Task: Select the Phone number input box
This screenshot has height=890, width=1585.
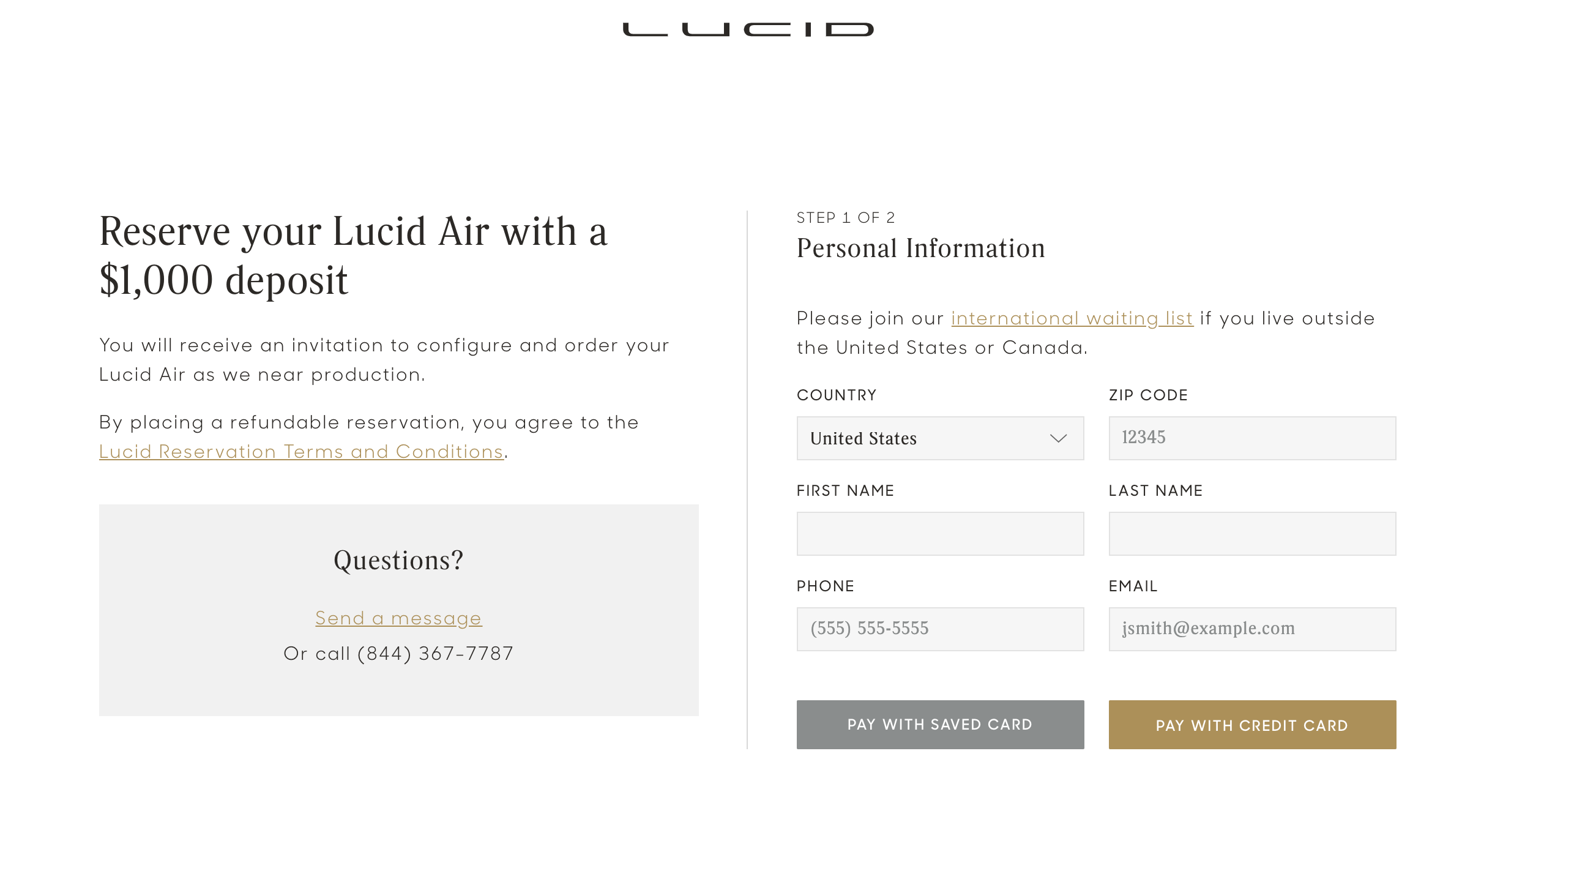Action: [x=939, y=629]
